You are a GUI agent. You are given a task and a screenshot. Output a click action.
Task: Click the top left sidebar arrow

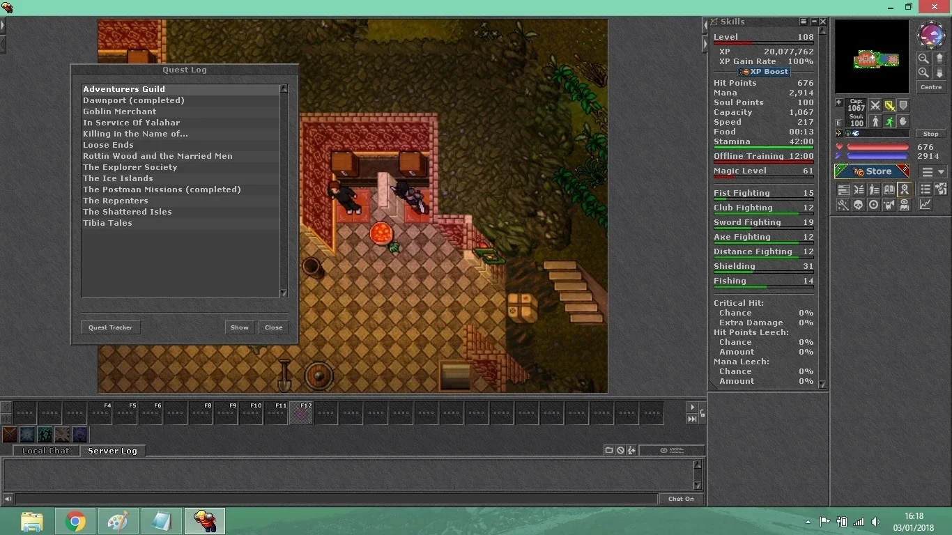tap(2, 24)
